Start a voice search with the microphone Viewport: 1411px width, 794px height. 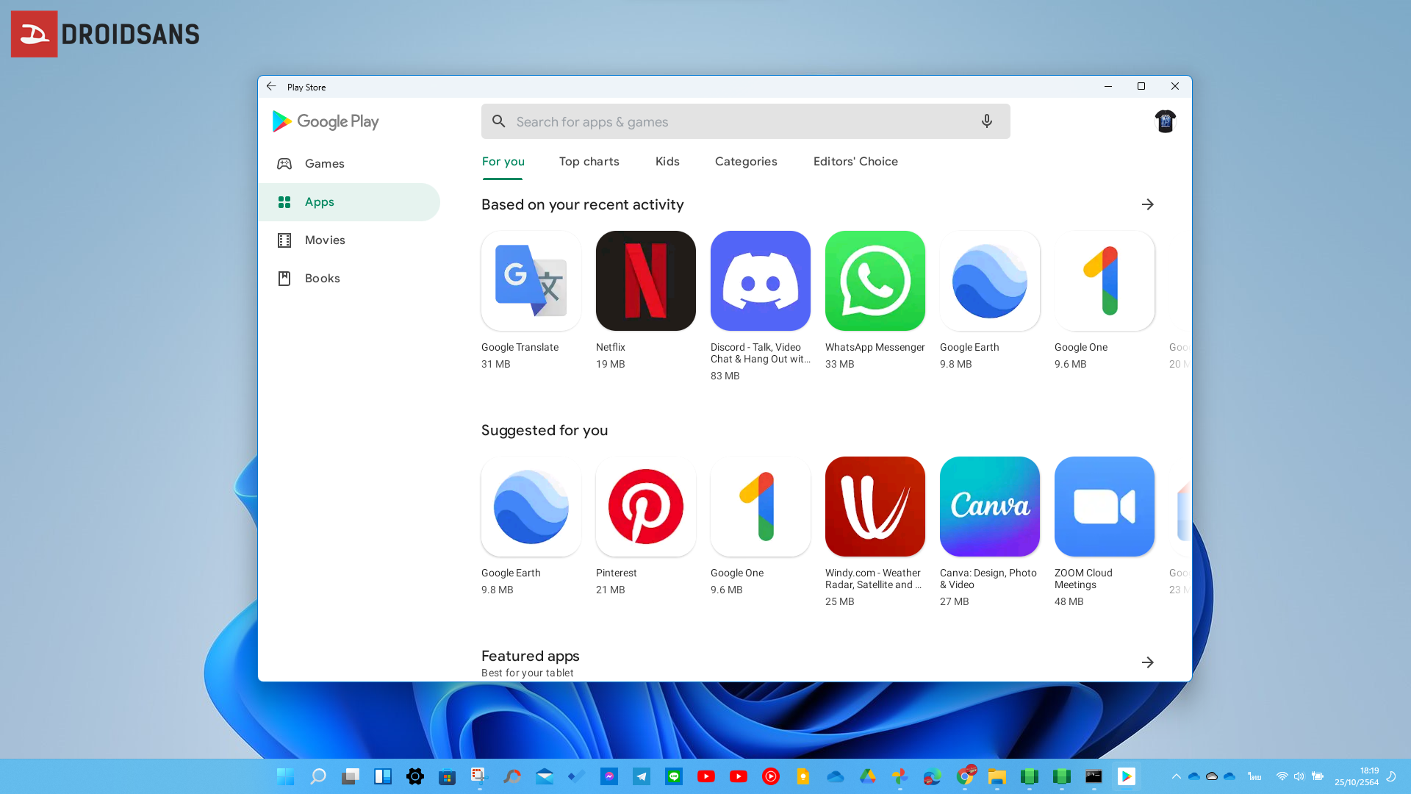[x=986, y=121]
